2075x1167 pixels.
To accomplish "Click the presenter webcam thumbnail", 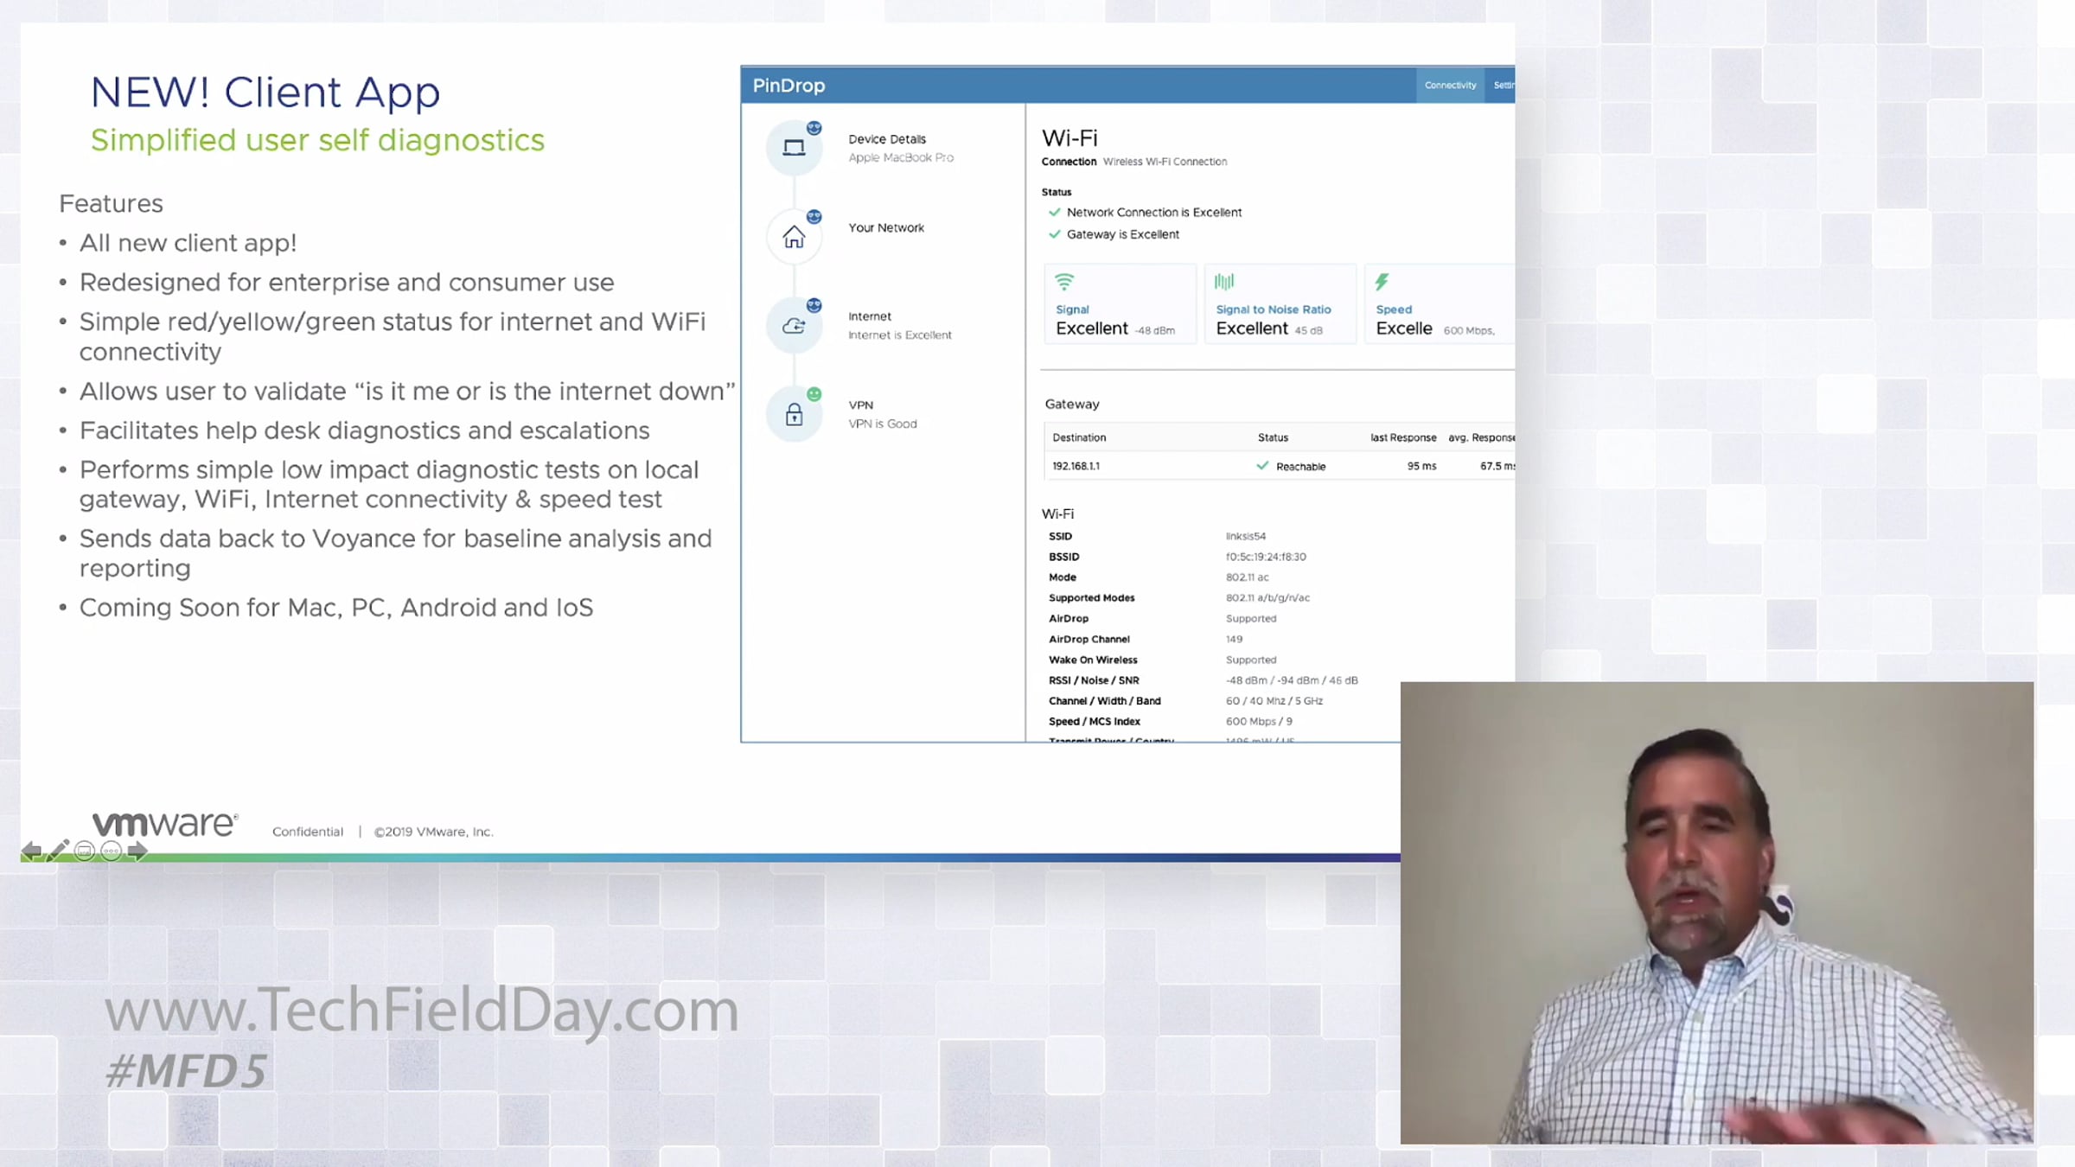I will (x=1716, y=912).
